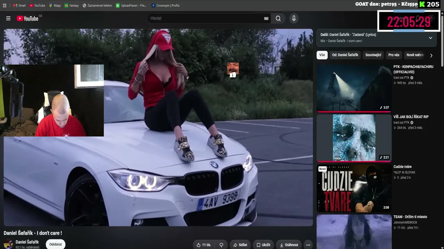Image resolution: width=444 pixels, height=249 pixels.
Task: Show more filter chips with right arrow
Action: [x=431, y=55]
